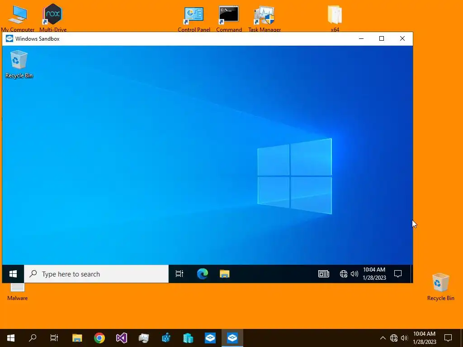The width and height of the screenshot is (463, 347).
Task: Open the host Action Center notification icon
Action: (x=448, y=338)
